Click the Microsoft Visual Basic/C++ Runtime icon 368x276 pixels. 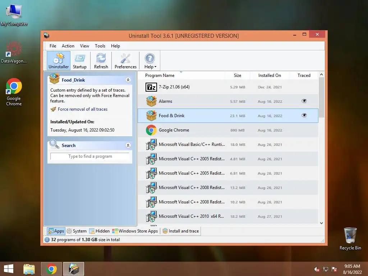tap(151, 144)
